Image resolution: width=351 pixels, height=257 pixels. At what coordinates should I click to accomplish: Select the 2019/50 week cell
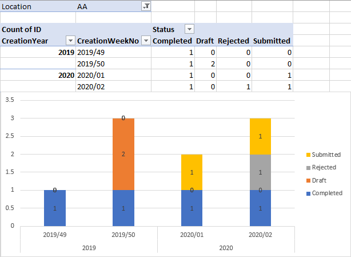[x=114, y=64]
